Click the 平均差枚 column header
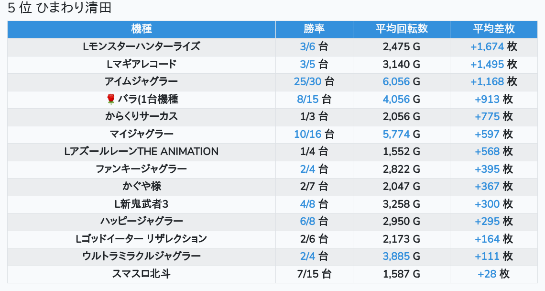 tap(493, 29)
